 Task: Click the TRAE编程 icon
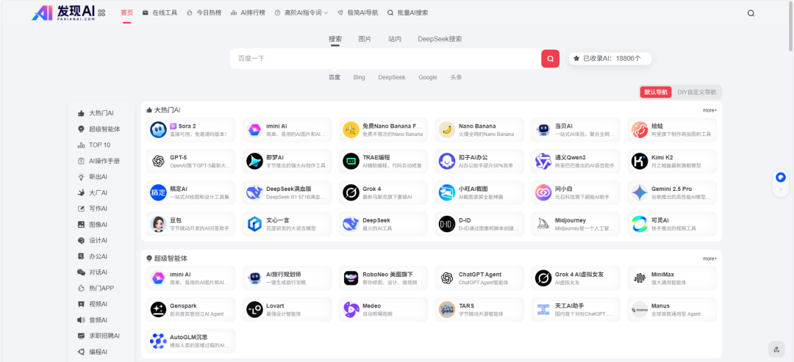click(x=351, y=162)
